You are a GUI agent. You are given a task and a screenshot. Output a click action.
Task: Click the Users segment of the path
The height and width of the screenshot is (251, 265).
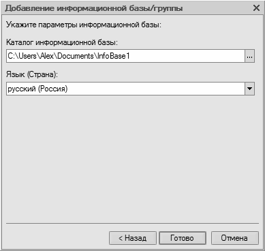click(27, 56)
